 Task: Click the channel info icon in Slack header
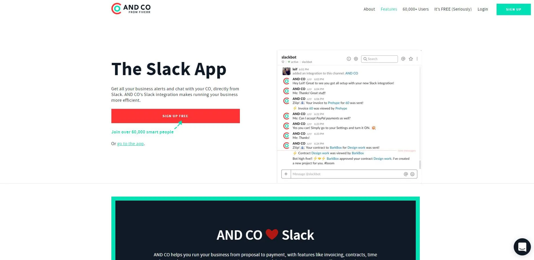coord(349,59)
